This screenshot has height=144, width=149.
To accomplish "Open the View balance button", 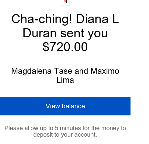I will [65, 106].
